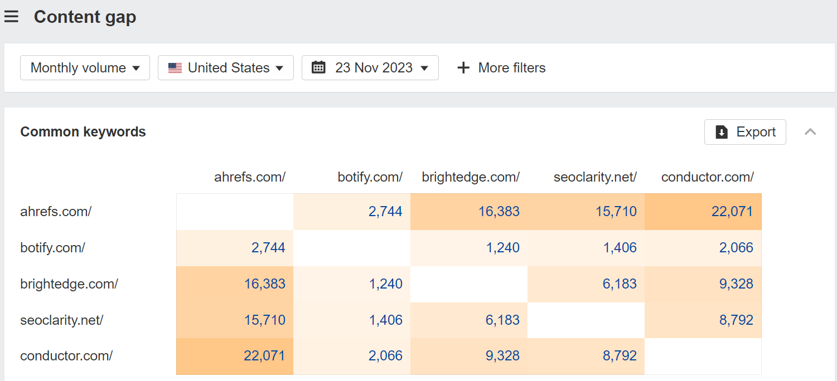Click the seoclarity.net/ row label
837x381 pixels.
[x=61, y=320]
